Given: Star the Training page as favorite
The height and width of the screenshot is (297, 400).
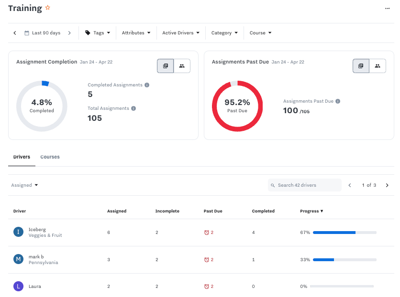Looking at the screenshot, I should 47,8.
